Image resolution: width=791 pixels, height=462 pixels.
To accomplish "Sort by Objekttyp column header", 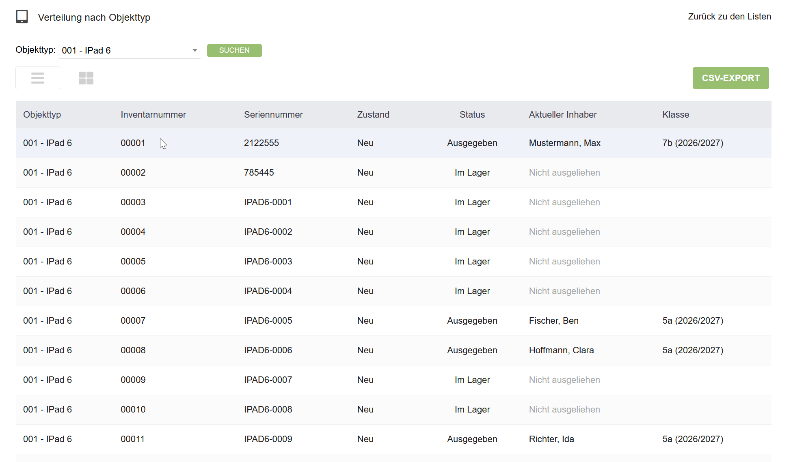I will 42,114.
